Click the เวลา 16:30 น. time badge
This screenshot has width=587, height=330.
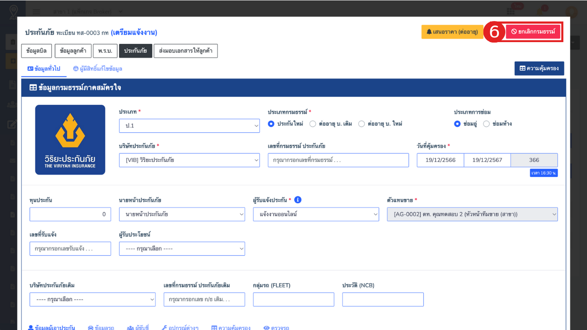(544, 173)
